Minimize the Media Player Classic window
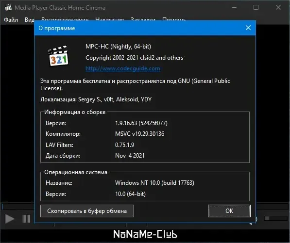The image size is (290, 243). coord(234,8)
